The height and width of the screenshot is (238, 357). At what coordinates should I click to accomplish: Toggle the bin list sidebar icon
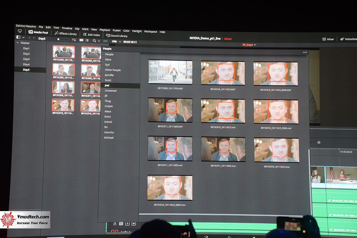18,37
